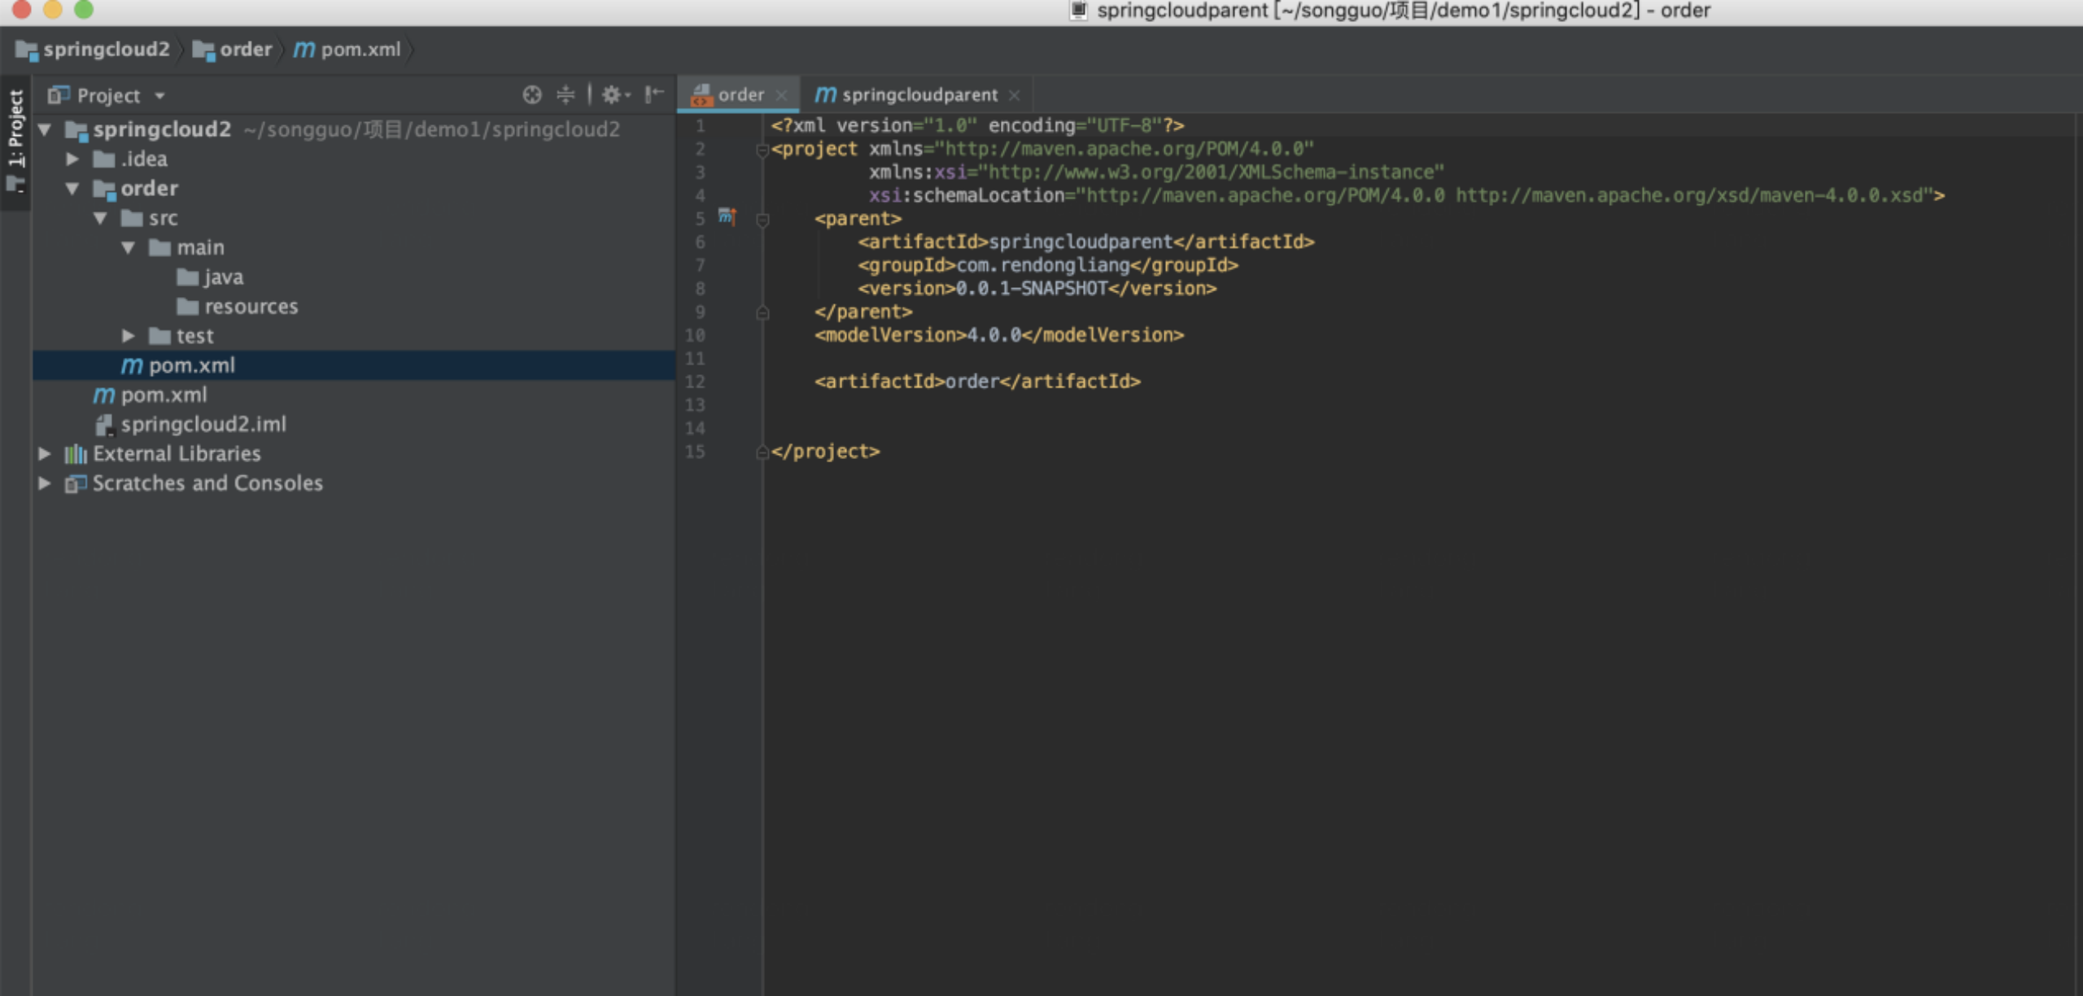Switch to the springcloudparent editor tab
The width and height of the screenshot is (2083, 996).
pos(919,95)
